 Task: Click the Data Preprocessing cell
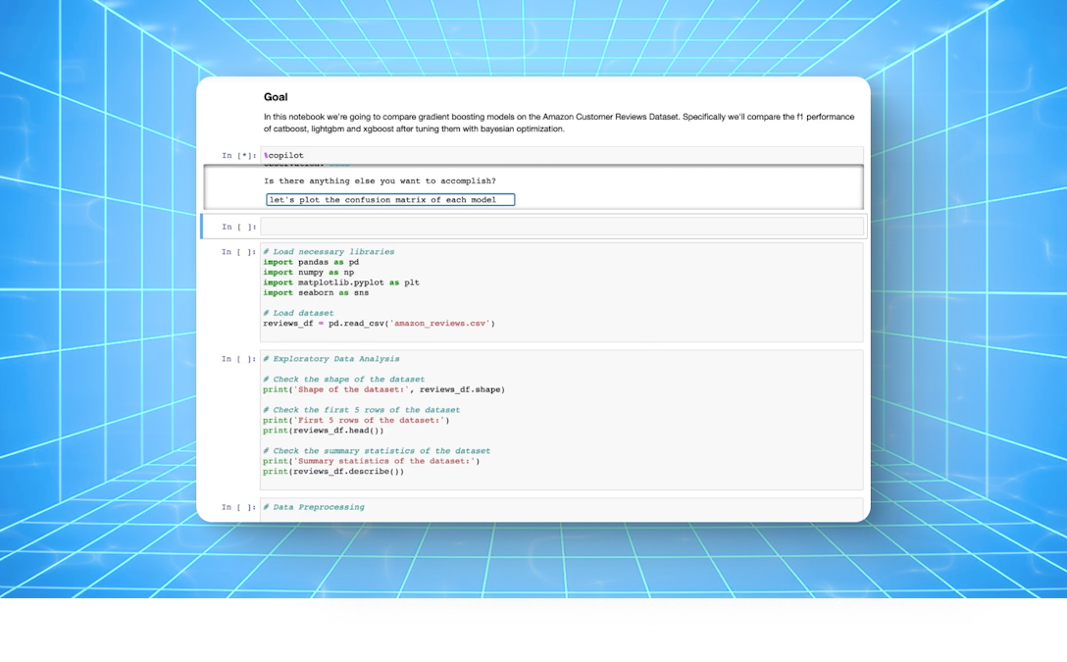(314, 507)
